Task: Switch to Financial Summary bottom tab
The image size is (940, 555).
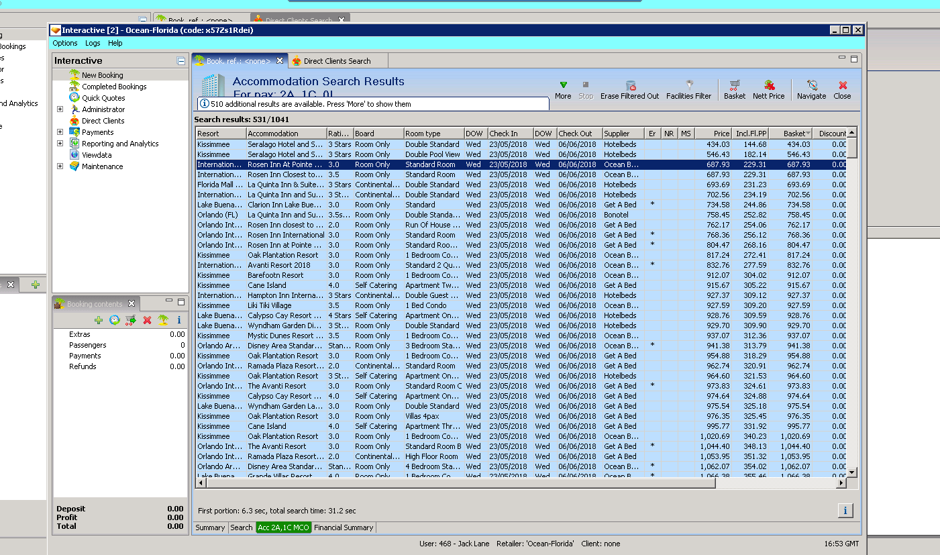Action: point(344,527)
